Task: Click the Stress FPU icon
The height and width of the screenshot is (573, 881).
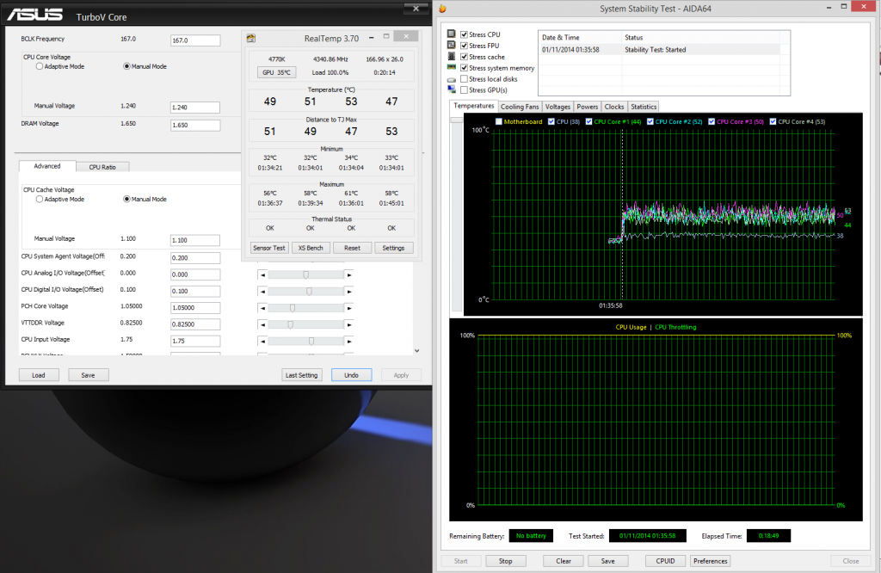Action: tap(452, 46)
